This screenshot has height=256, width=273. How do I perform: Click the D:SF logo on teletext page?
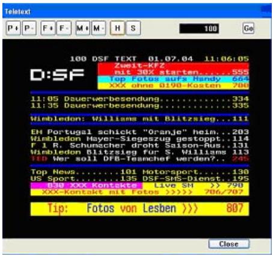[57, 75]
